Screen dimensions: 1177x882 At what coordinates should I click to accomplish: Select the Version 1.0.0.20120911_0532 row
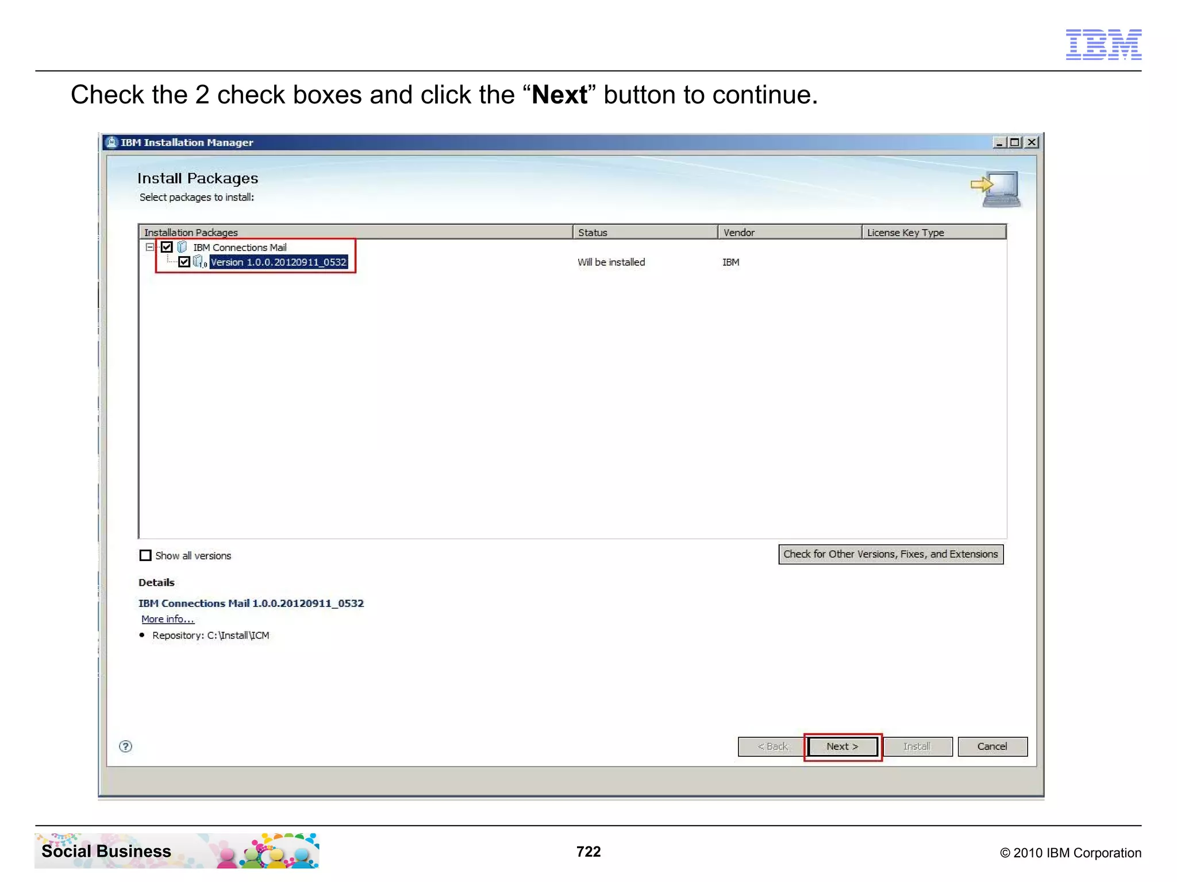[279, 262]
